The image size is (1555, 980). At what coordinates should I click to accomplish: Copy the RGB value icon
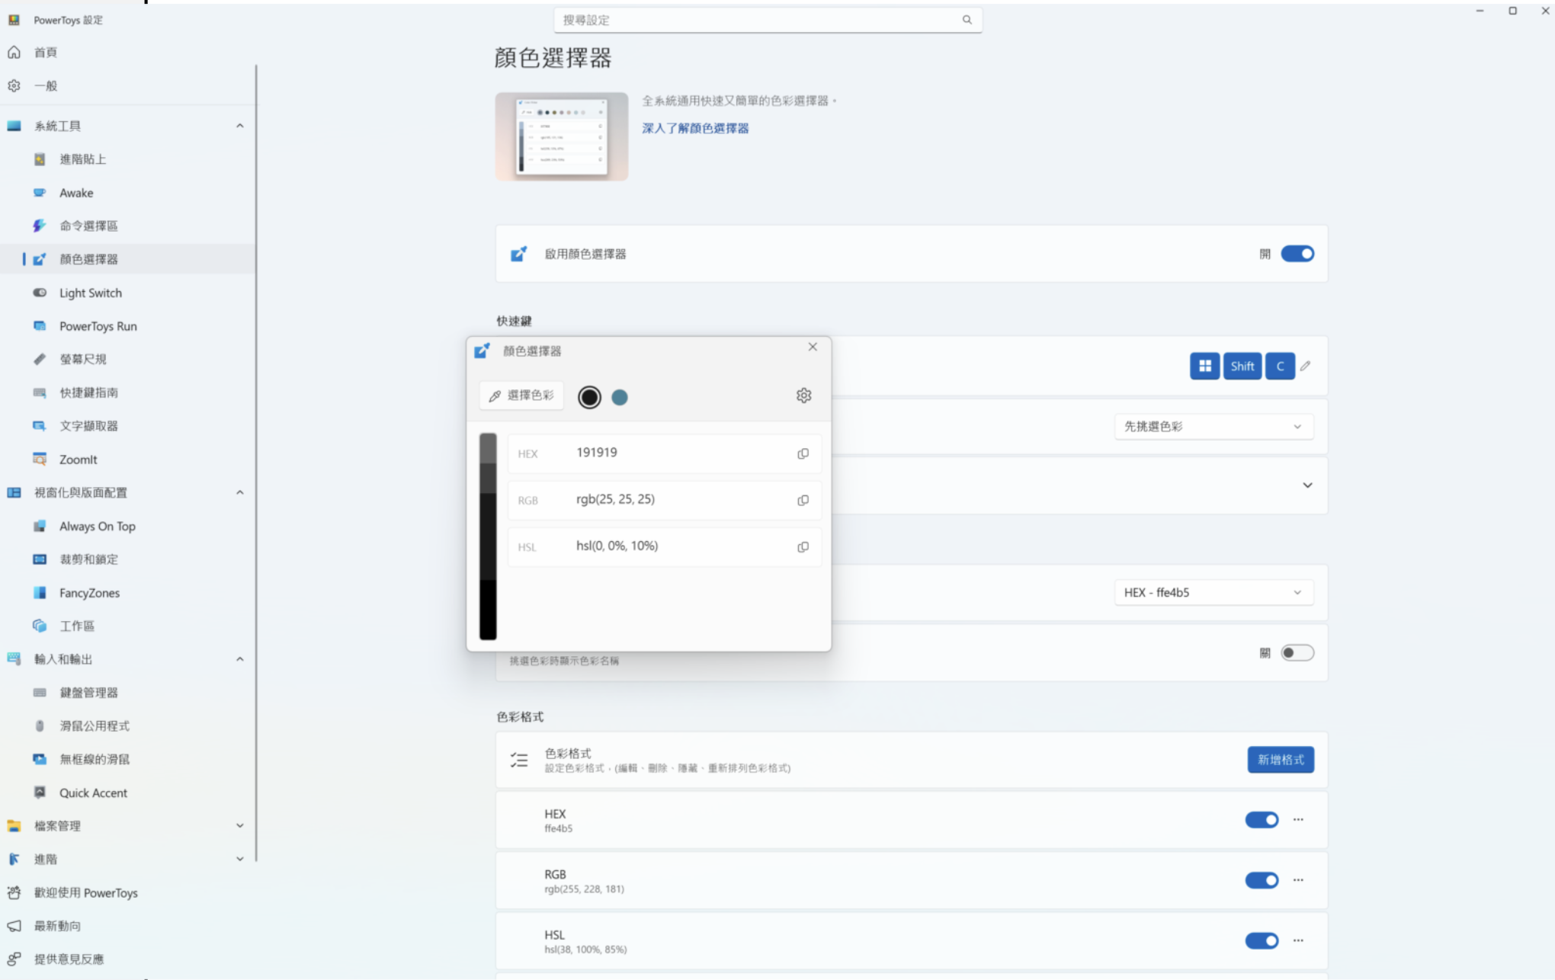(x=803, y=501)
